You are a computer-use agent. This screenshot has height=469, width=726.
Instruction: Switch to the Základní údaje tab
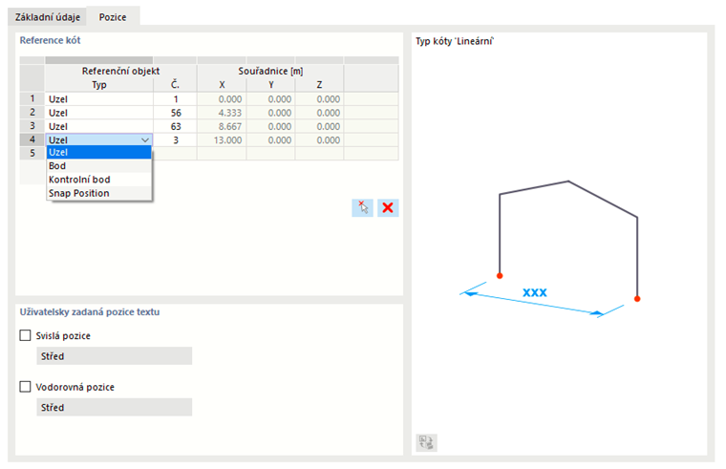(48, 16)
